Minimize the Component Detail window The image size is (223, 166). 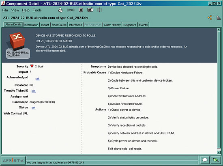[210, 3]
